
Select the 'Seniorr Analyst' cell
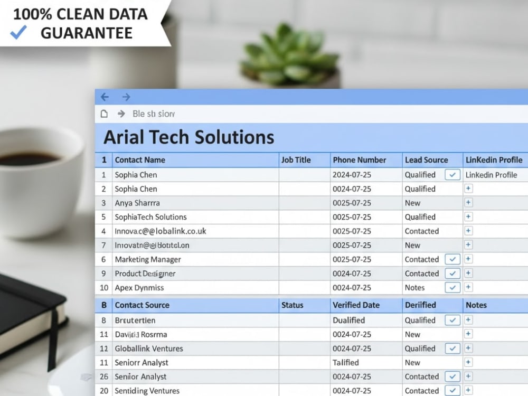tap(195, 363)
